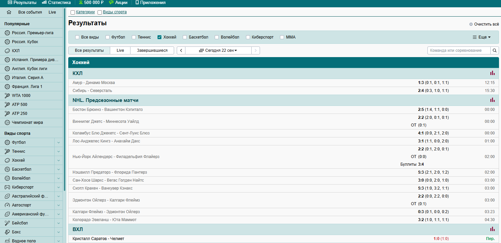Open the Амур - Динамо Москва match

coord(94,83)
